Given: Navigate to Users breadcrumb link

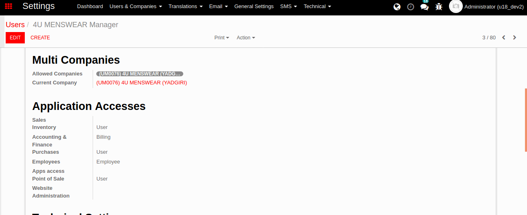Looking at the screenshot, I should pyautogui.click(x=15, y=25).
